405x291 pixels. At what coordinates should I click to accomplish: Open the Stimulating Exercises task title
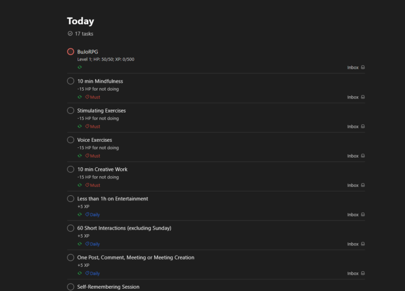101,111
